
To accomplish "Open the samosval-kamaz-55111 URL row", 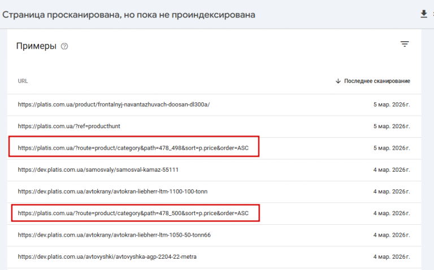I will (214, 169).
